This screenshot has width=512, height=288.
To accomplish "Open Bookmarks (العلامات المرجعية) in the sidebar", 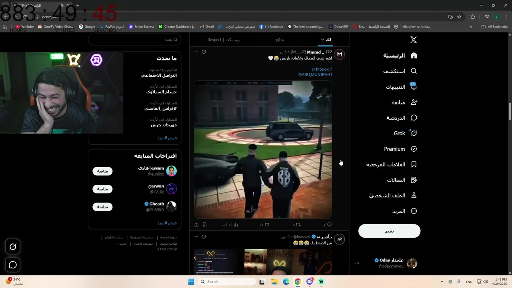I will 392,164.
